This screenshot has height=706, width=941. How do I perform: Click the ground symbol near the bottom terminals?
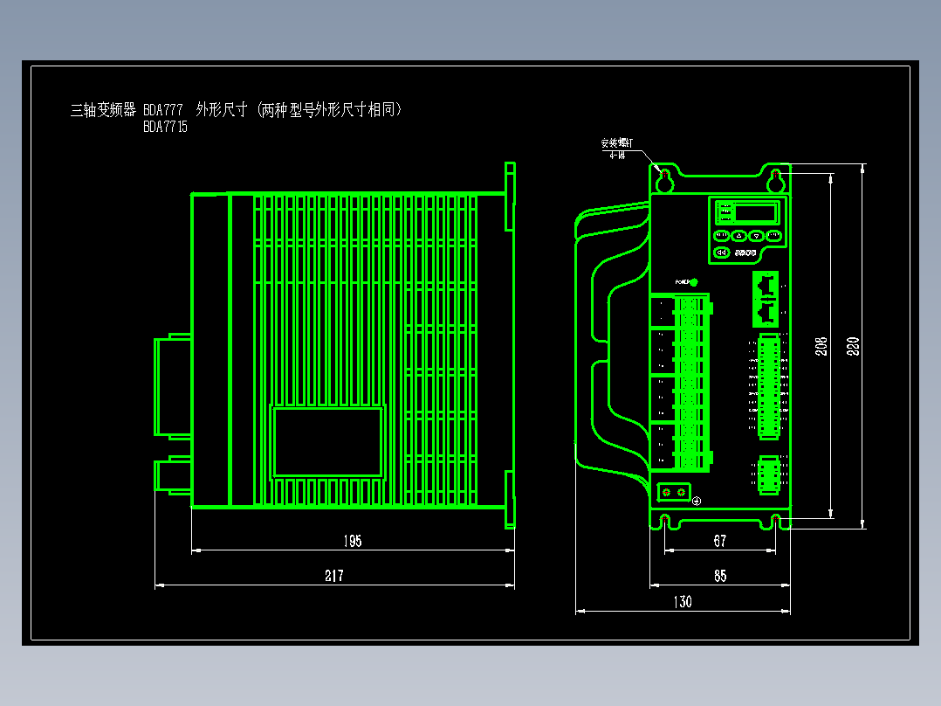pyautogui.click(x=697, y=501)
